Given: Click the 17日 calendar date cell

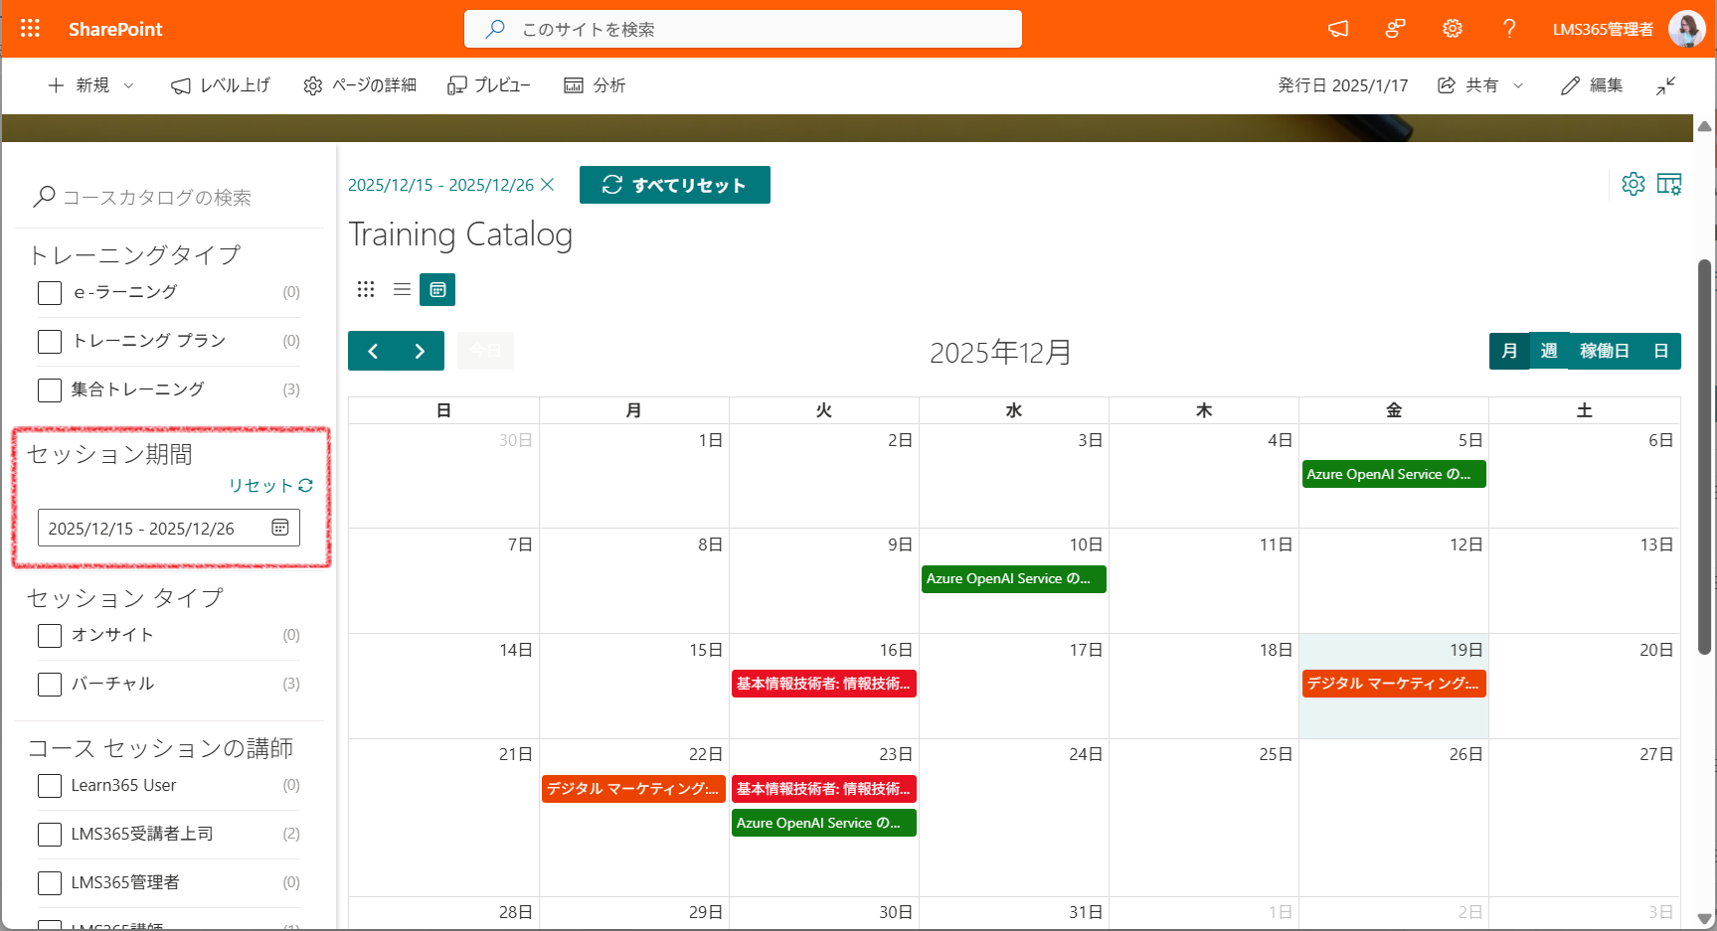Looking at the screenshot, I should coord(1014,686).
